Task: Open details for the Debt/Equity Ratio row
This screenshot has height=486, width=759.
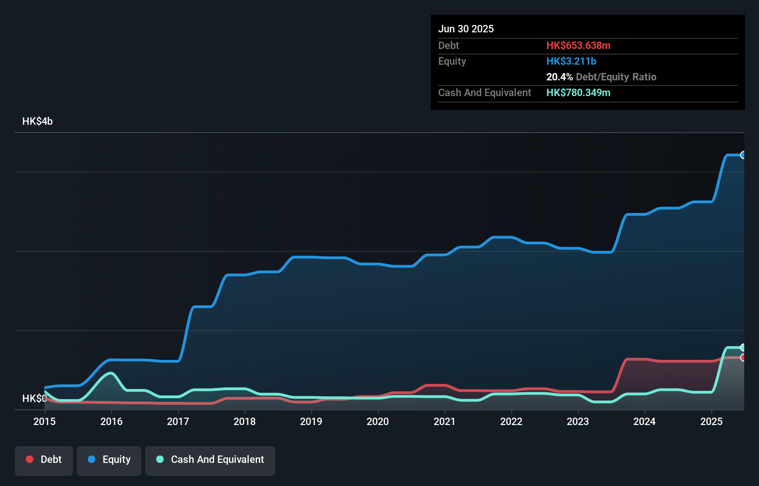Action: [601, 77]
